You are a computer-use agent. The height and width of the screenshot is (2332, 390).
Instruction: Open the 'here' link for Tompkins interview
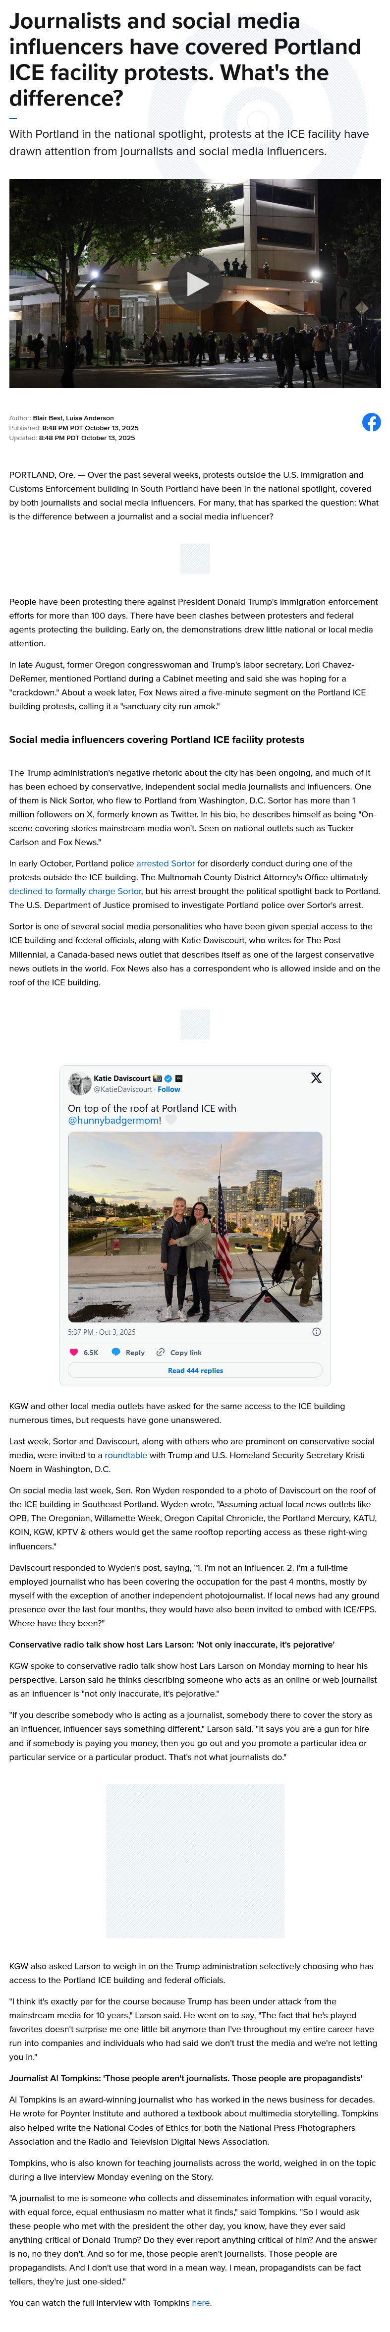[x=200, y=2302]
